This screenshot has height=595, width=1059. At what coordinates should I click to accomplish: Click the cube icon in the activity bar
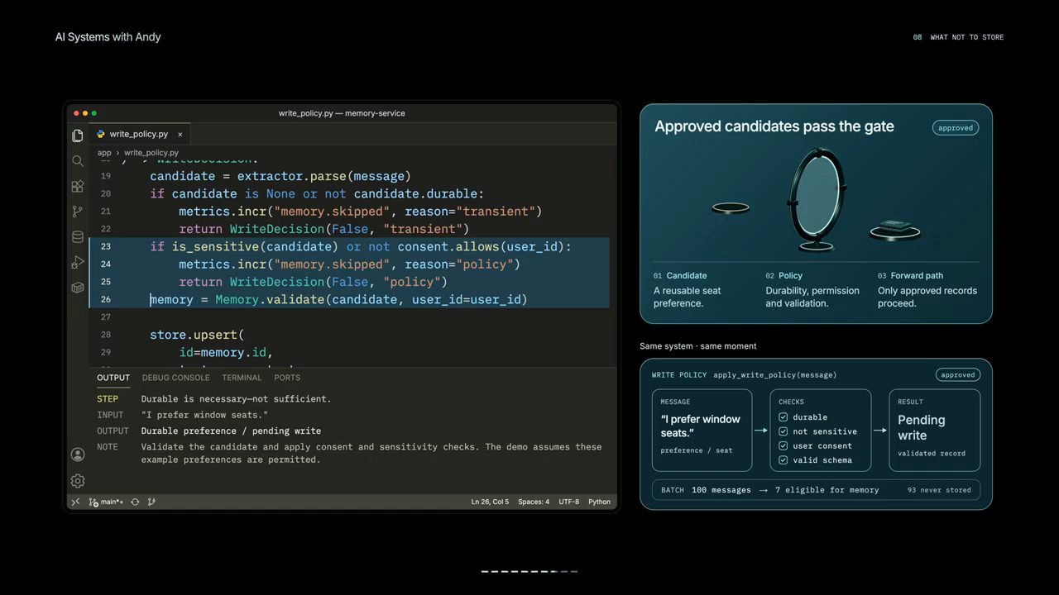point(78,288)
